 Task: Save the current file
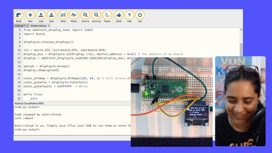coord(51,17)
